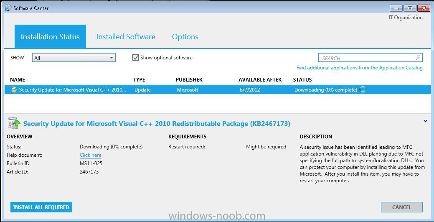Screen dimensions: 434x222
Task: Click the Bulletin ID value MS11-025
Action: pyautogui.click(x=91, y=163)
